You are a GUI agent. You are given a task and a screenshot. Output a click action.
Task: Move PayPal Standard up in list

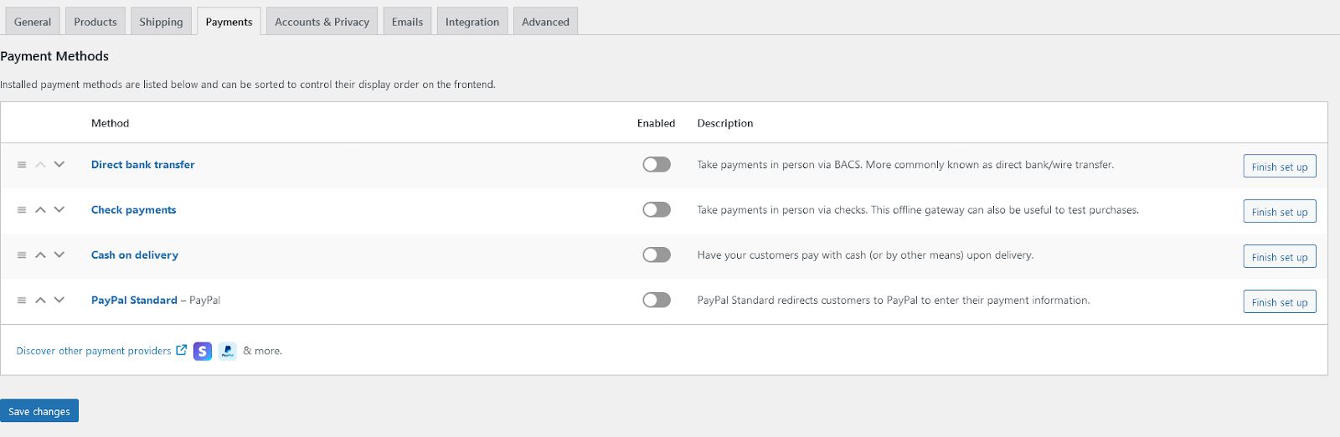point(40,300)
